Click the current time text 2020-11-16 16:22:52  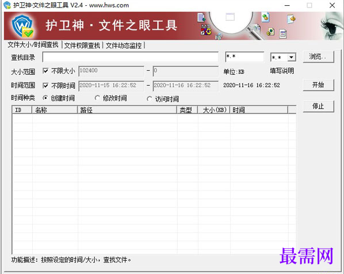(251, 85)
